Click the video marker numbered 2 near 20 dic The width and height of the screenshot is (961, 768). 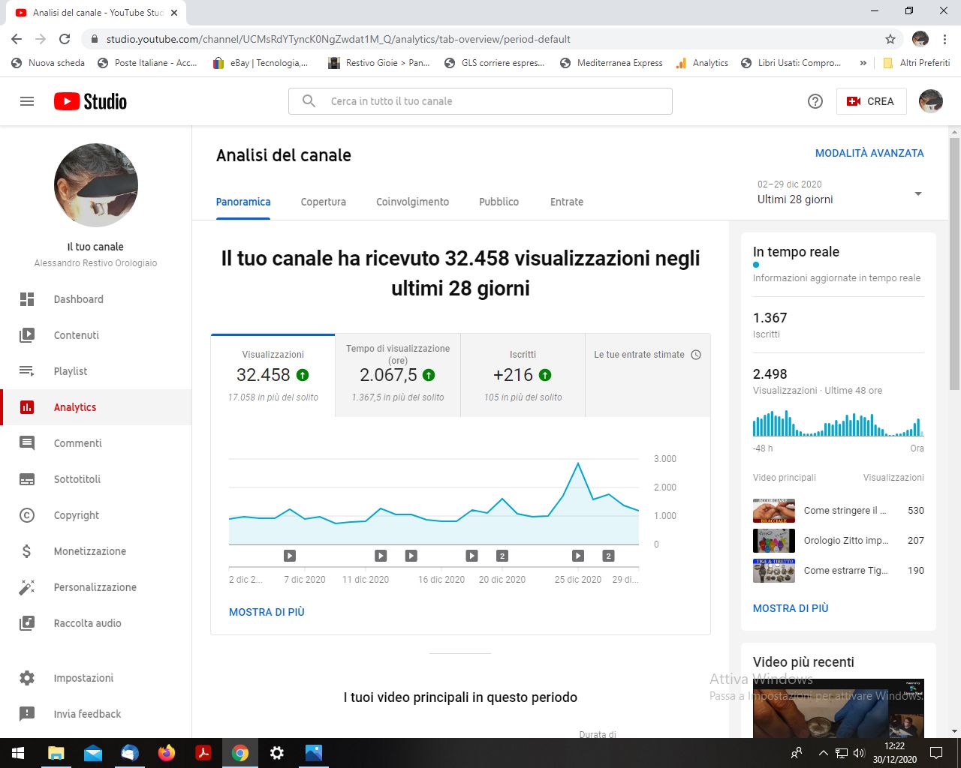click(502, 556)
